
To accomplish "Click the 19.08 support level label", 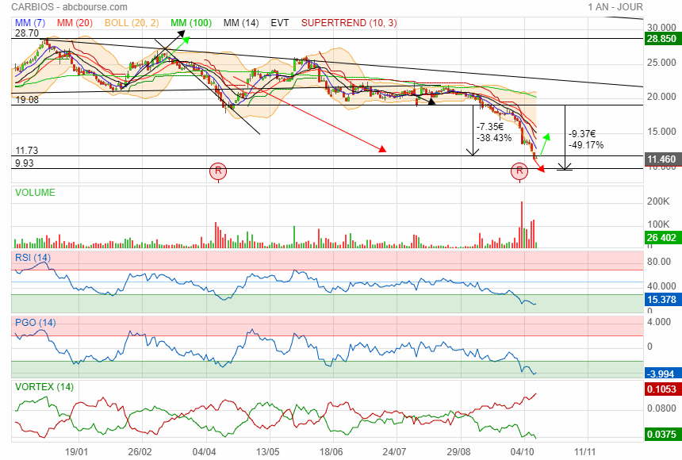I will pyautogui.click(x=27, y=100).
